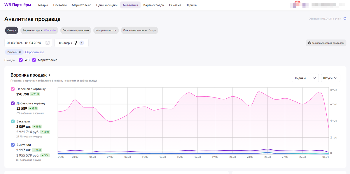350x174 pixels.
Task: Click the 01.04 axis date label
Action: click(x=325, y=157)
